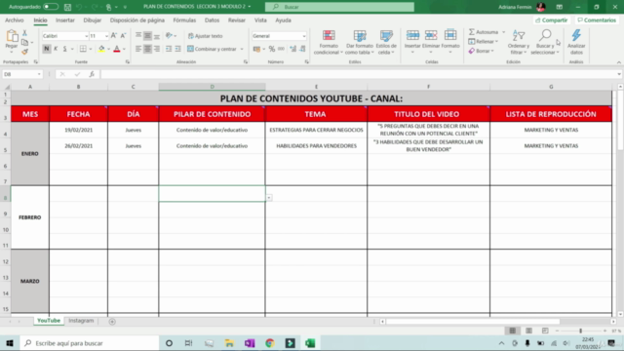
Task: Switch to page layout view icon
Action: 528,331
